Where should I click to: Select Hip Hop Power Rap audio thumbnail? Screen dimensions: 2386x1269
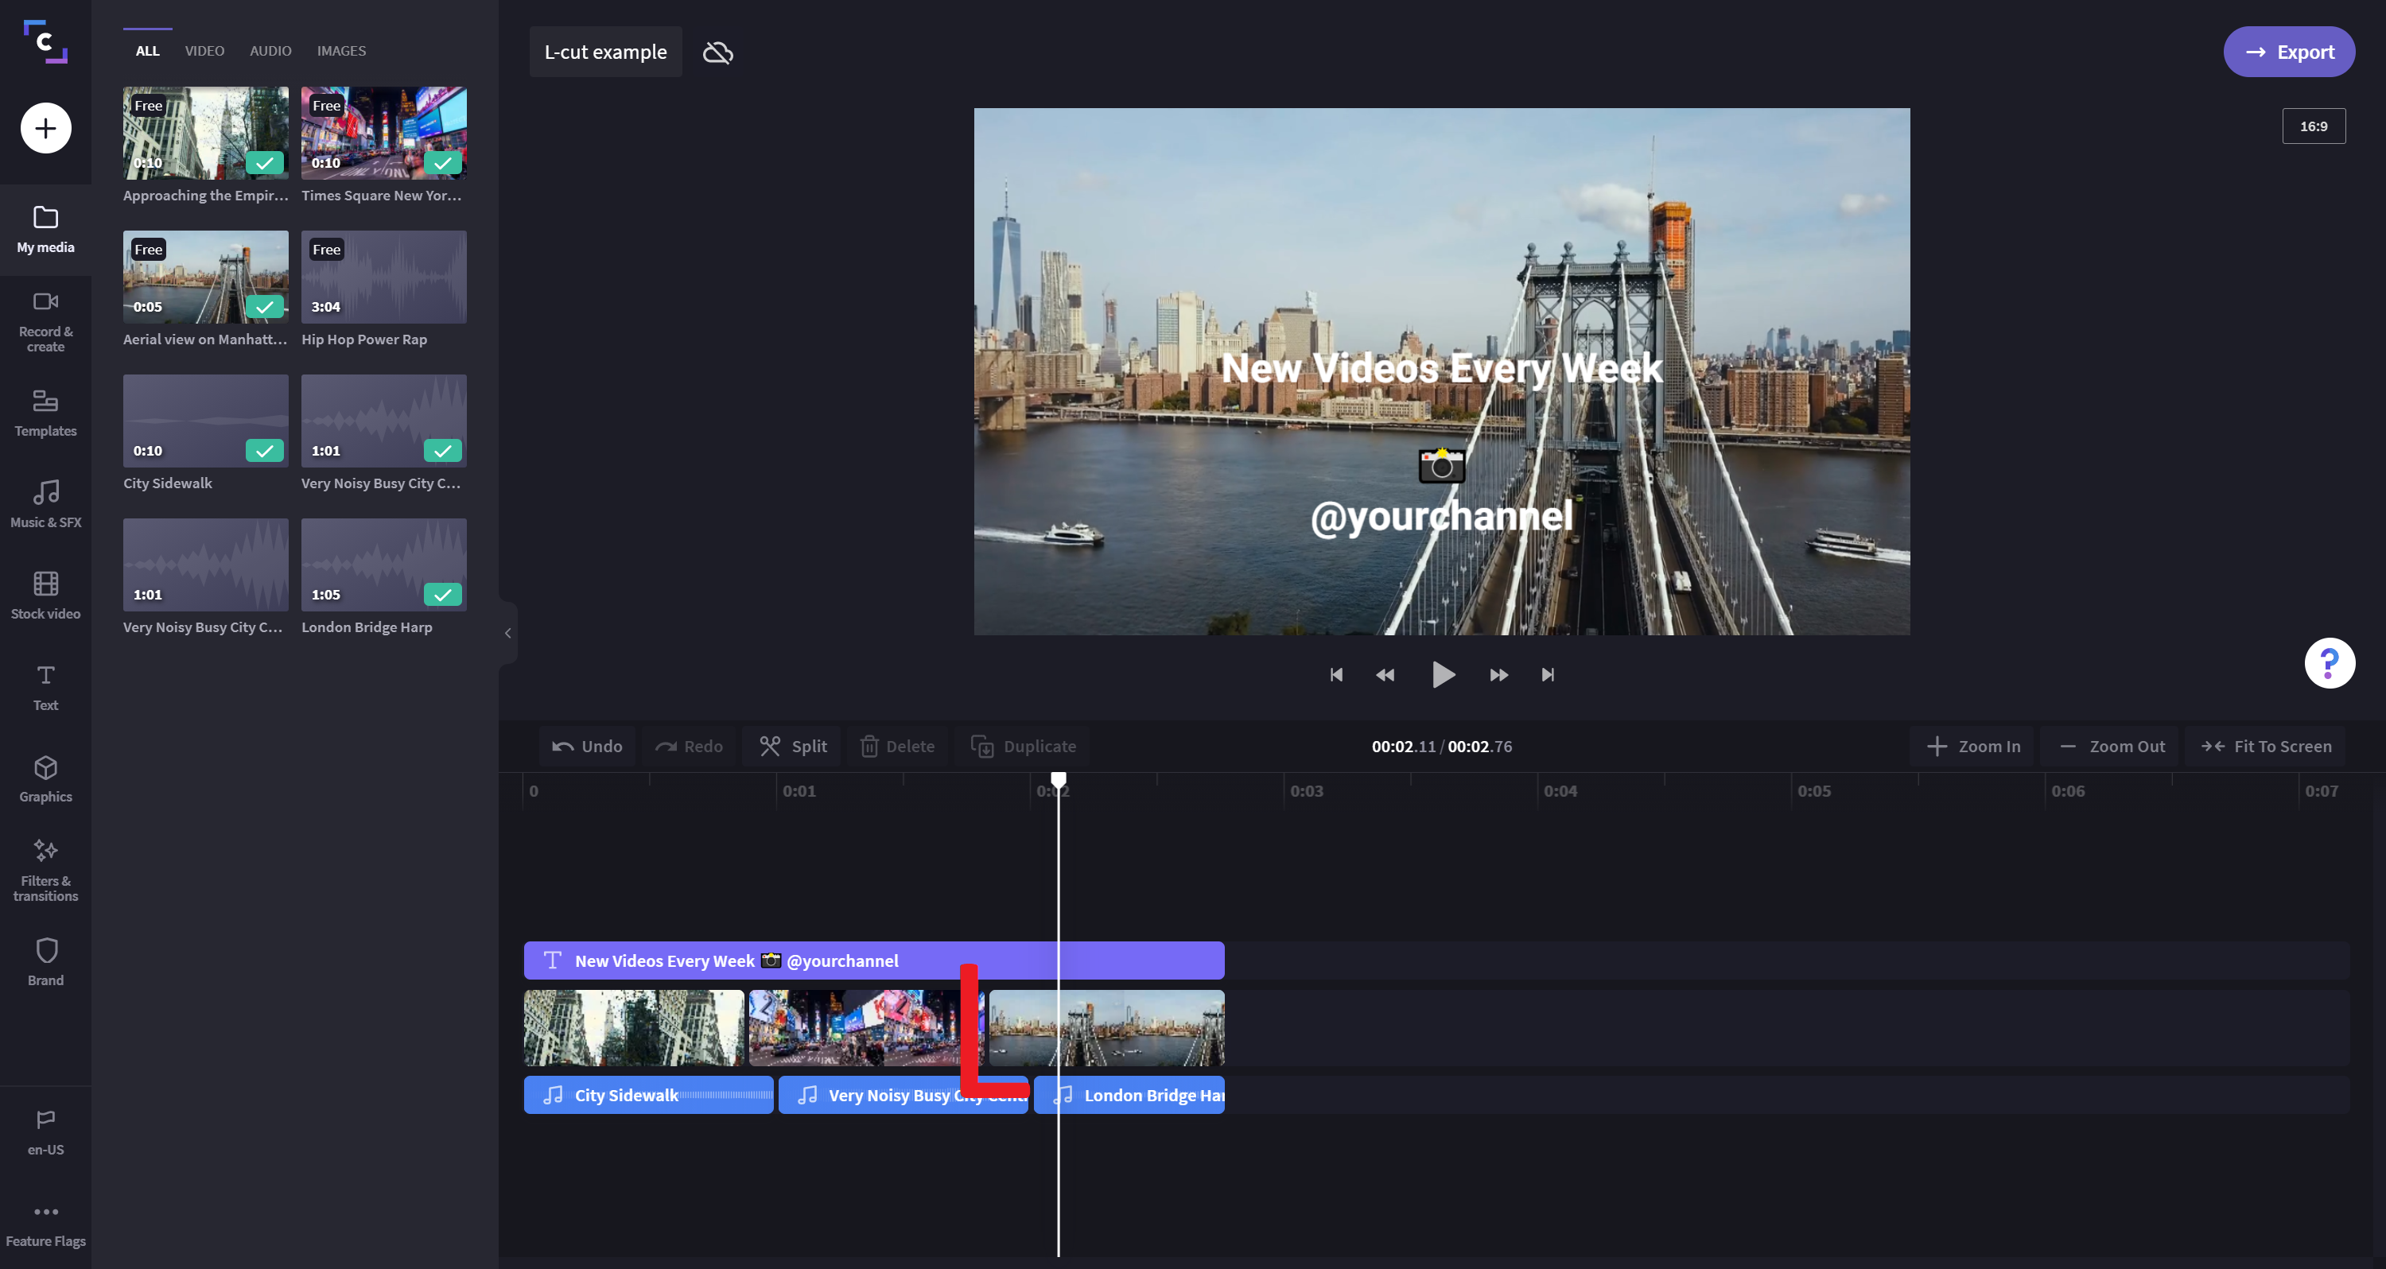(383, 277)
